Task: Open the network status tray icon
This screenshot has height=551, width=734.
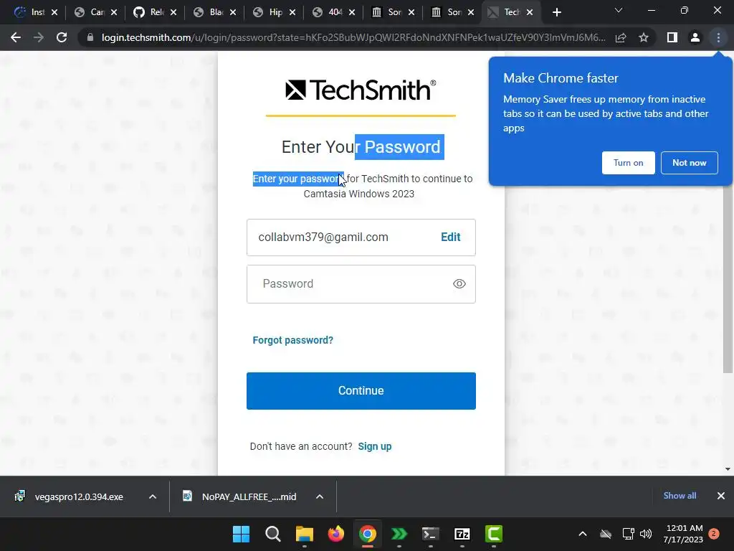Action: click(x=628, y=534)
